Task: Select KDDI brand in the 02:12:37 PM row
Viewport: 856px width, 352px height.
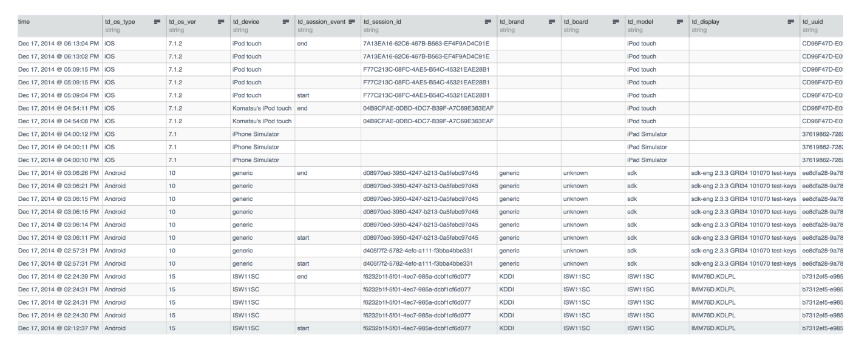Action: 506,328
